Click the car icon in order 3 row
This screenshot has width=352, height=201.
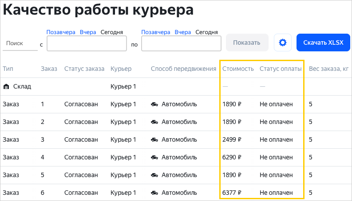click(x=154, y=140)
